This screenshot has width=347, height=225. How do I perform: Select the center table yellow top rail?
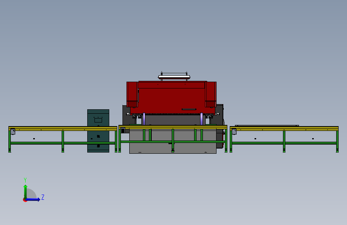[x=173, y=127]
